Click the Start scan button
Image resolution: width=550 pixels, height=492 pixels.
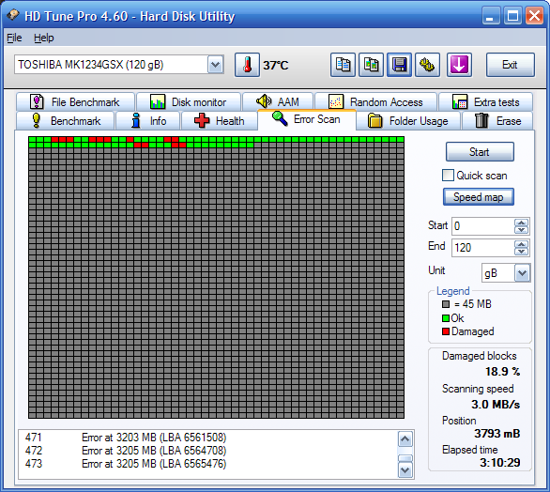click(x=480, y=152)
